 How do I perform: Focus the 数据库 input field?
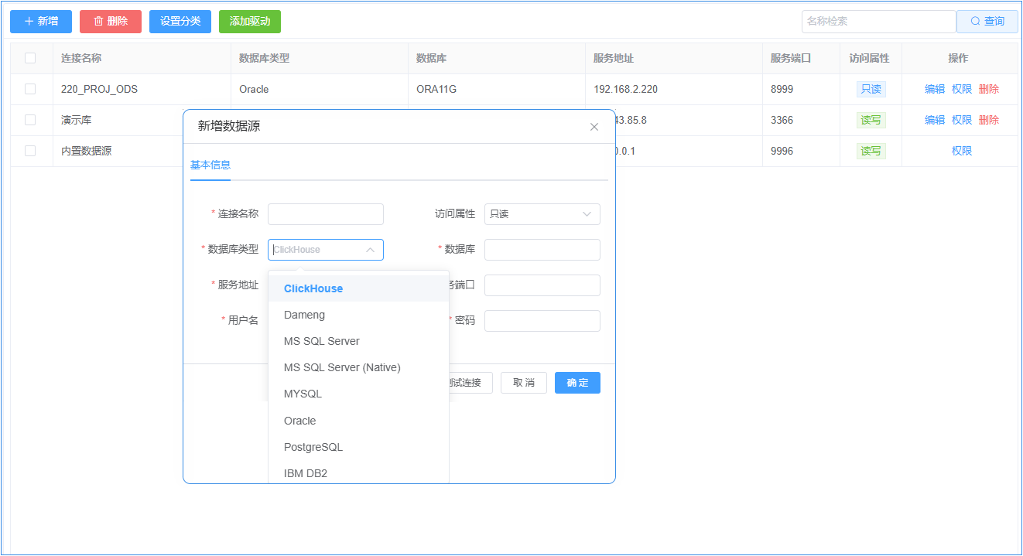pyautogui.click(x=542, y=250)
